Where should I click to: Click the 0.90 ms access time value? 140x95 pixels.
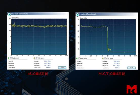[48, 68]
